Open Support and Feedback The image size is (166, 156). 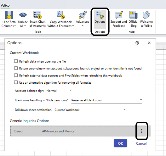[119, 19]
